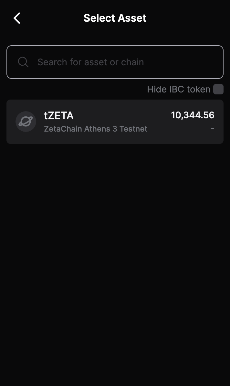
Task: Click the "Hide IBC token" label text
Action: click(179, 89)
